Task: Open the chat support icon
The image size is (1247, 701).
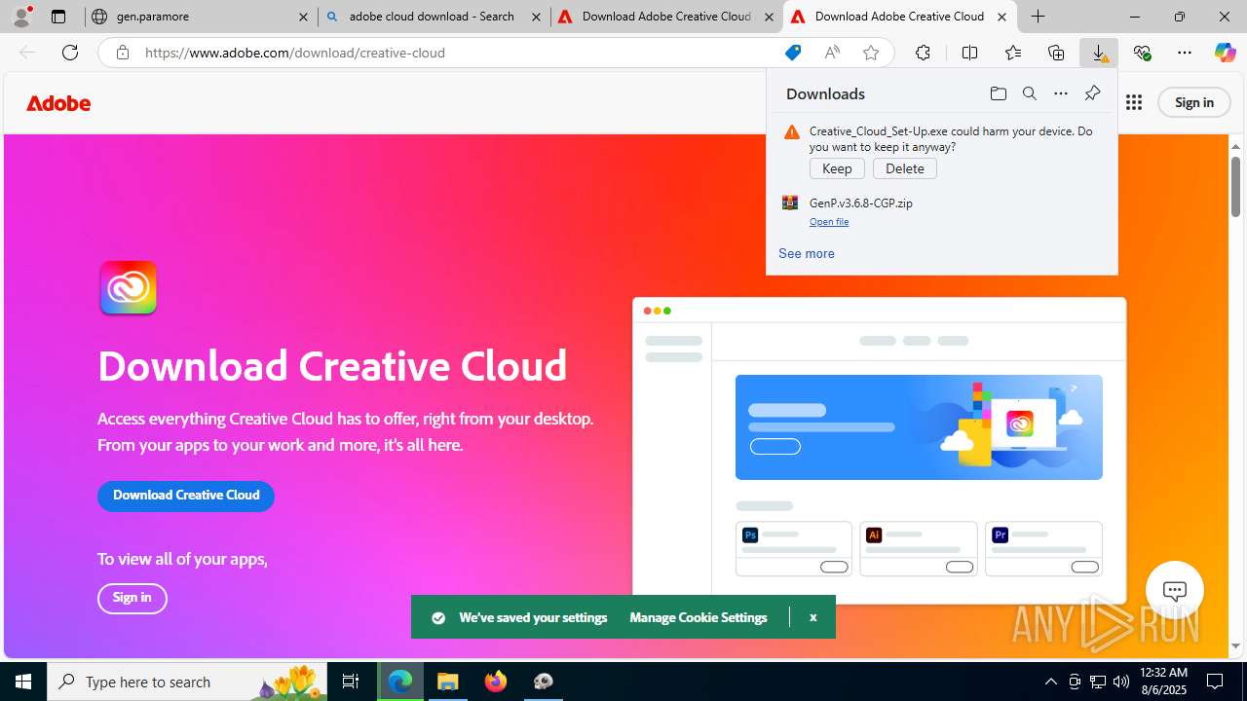Action: [x=1175, y=590]
